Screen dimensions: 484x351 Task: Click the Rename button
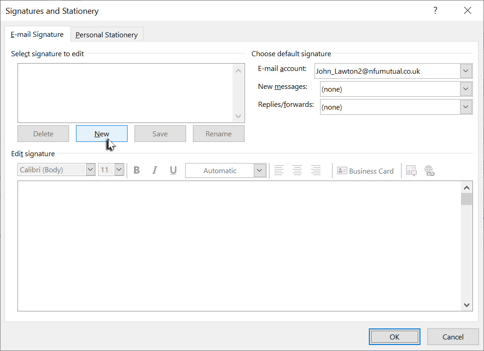218,133
